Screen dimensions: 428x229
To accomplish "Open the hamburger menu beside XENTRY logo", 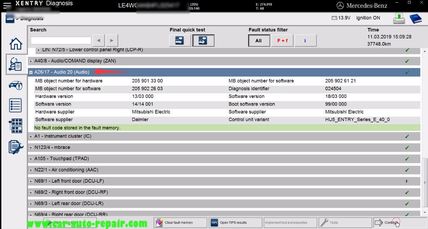I will click(7, 5).
